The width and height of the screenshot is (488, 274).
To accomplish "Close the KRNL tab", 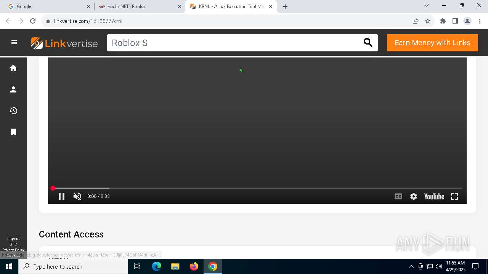I will [x=271, y=6].
